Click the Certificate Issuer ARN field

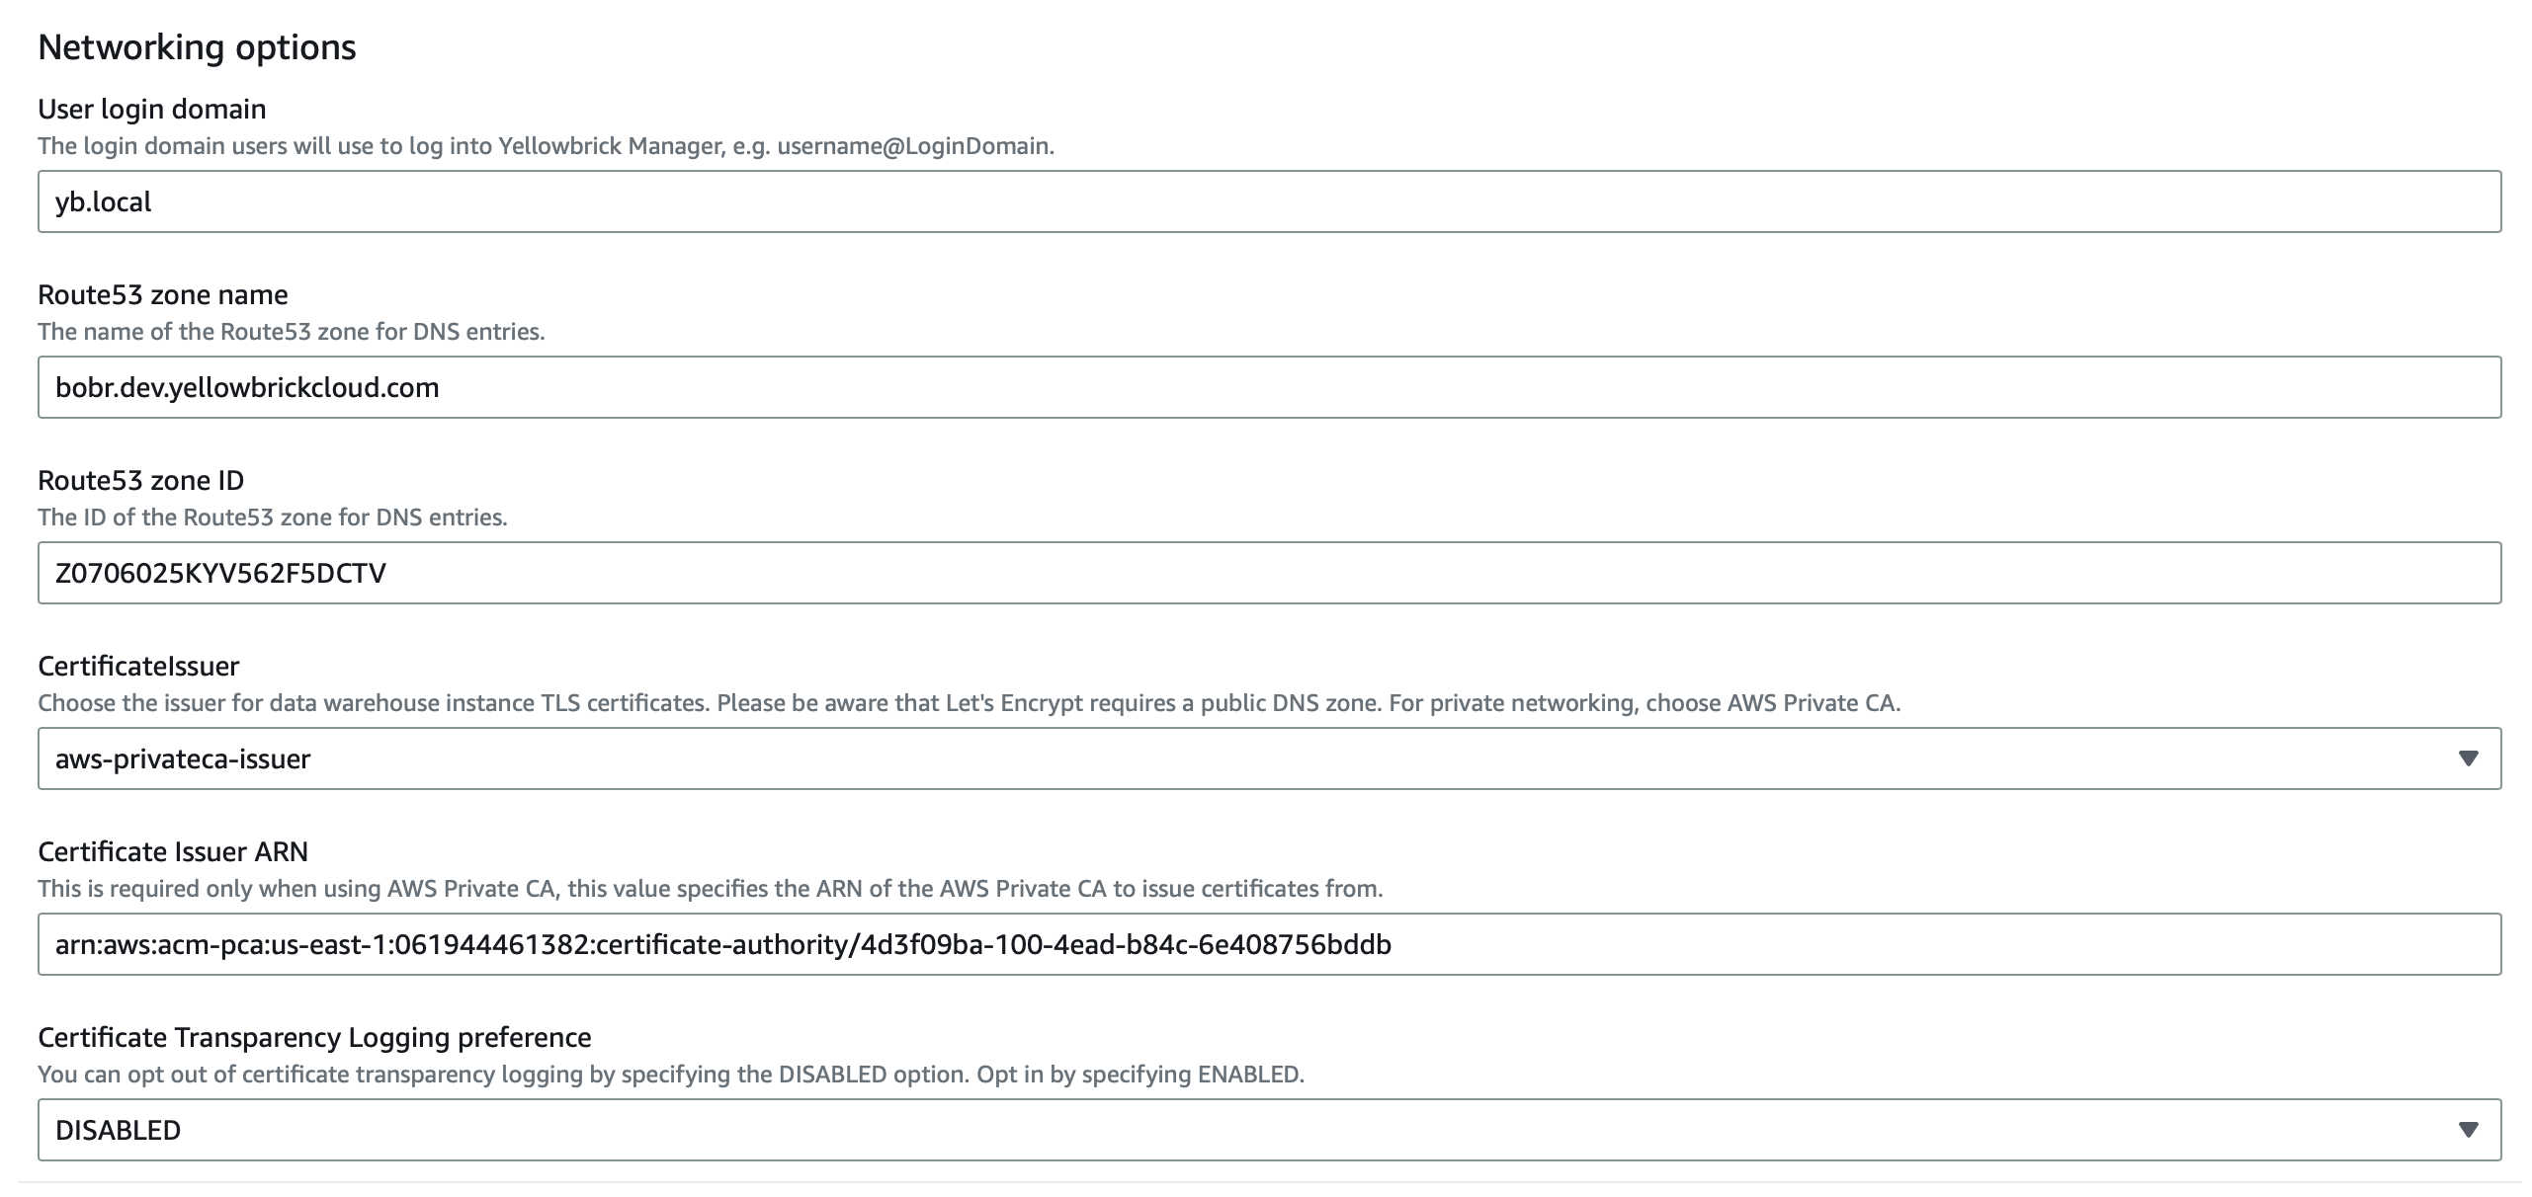(x=1269, y=944)
